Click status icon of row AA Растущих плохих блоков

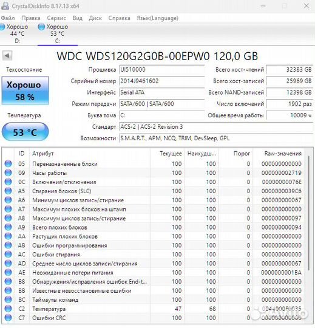pos(8,236)
